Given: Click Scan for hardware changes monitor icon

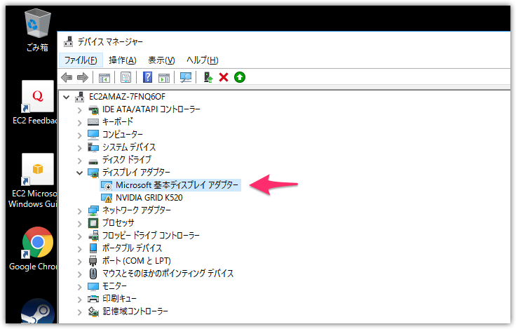Looking at the screenshot, I should click(186, 77).
